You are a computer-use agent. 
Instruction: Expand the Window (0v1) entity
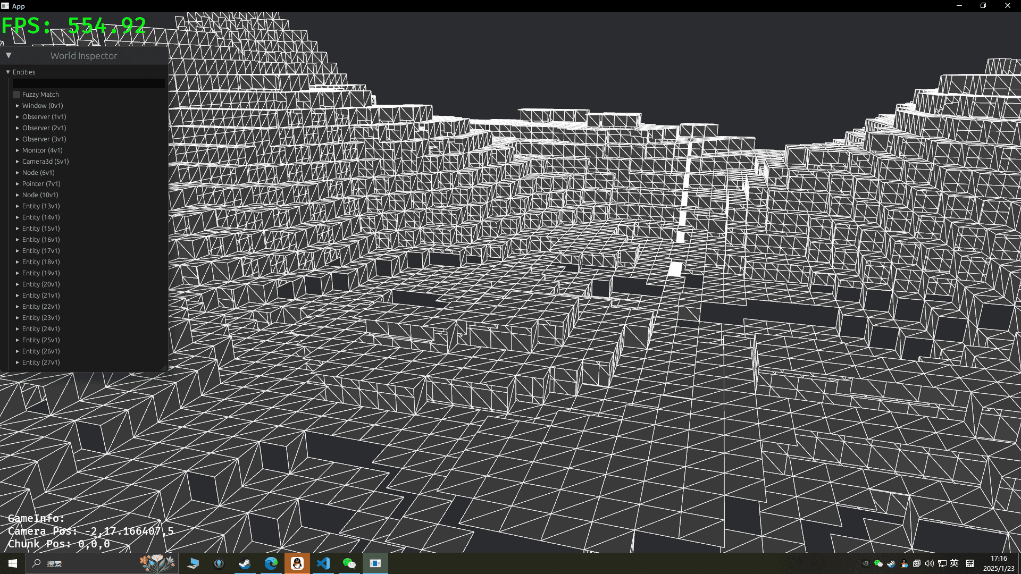point(18,106)
